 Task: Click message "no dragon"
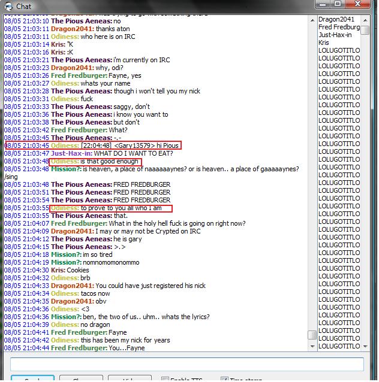coord(95,325)
